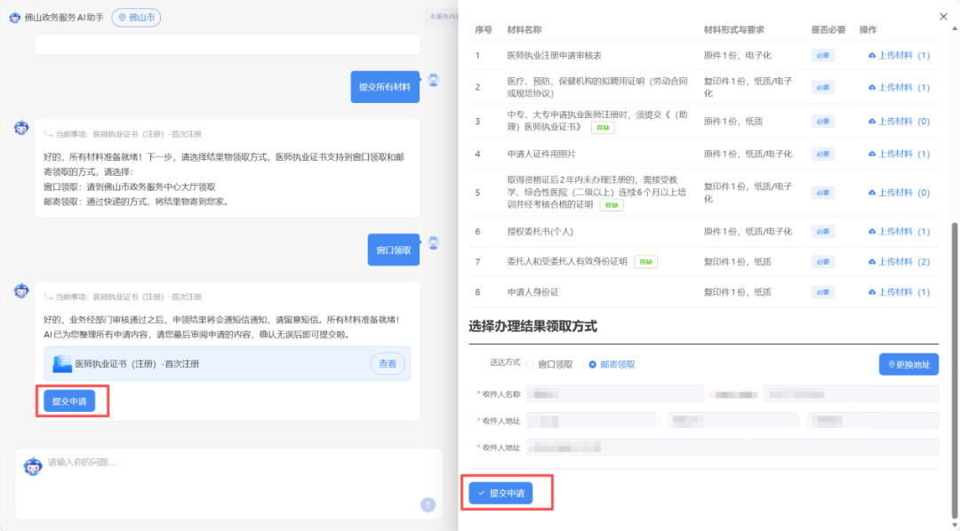The width and height of the screenshot is (960, 531).
Task: Click bot avatar beside the 审核通过 message
Action: (x=21, y=290)
